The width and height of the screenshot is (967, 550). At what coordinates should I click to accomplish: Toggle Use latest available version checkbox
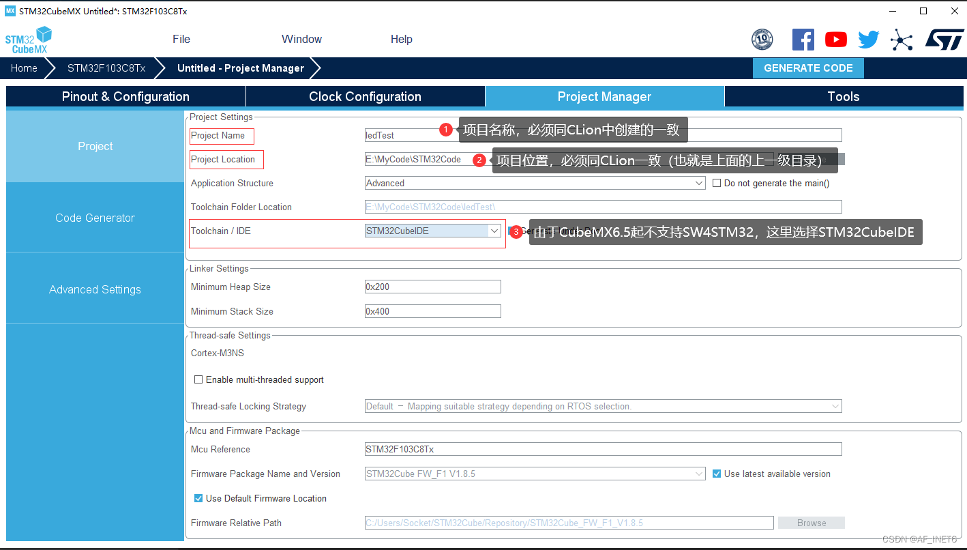click(717, 474)
